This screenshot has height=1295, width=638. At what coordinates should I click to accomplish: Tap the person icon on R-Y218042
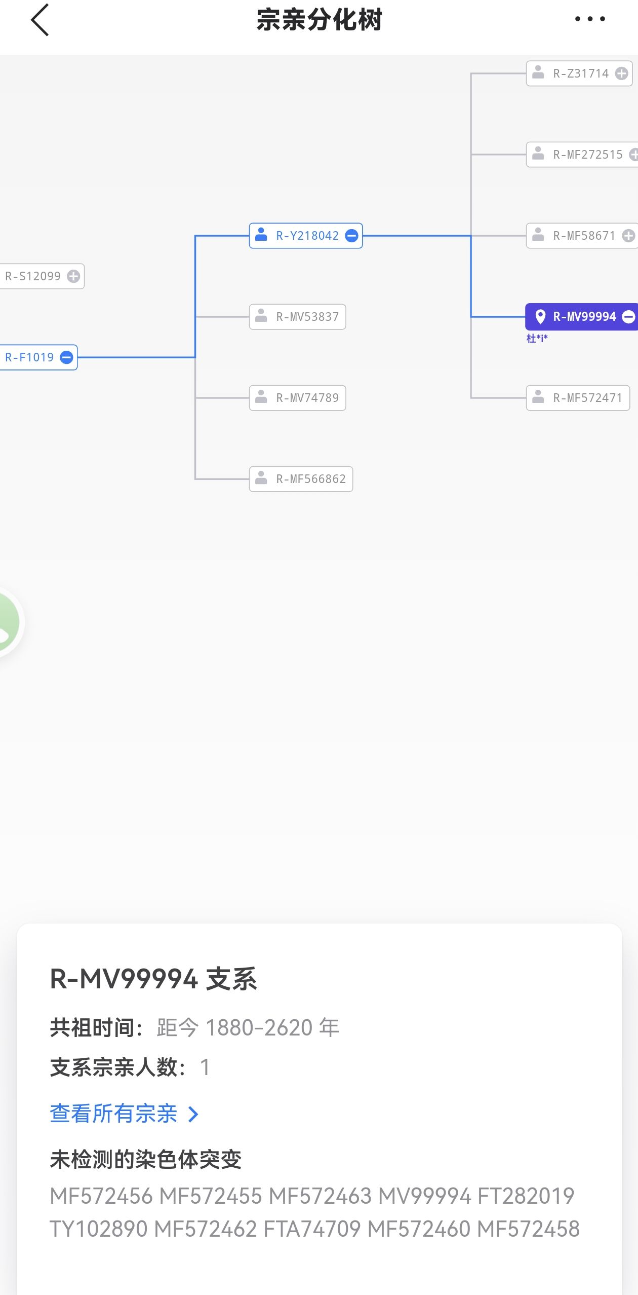[x=261, y=235]
